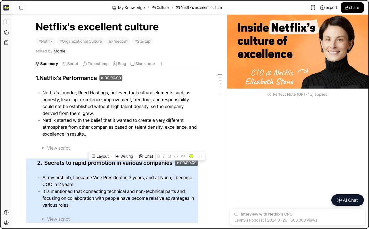
Task: Open user profile icon in sidebar
Action: [x=6, y=223]
